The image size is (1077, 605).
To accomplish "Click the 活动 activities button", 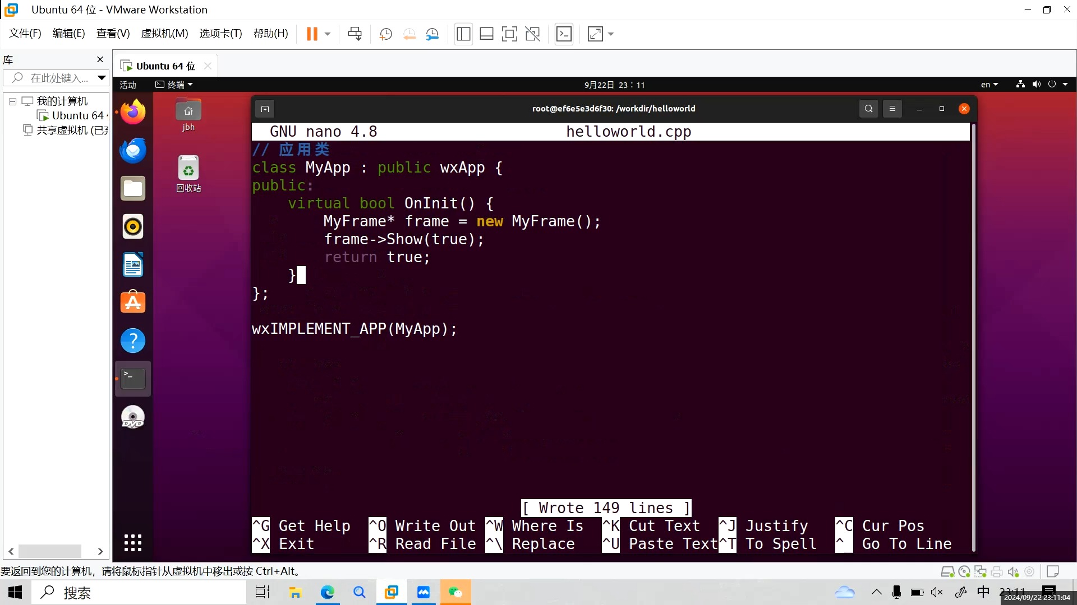I will 128,85.
